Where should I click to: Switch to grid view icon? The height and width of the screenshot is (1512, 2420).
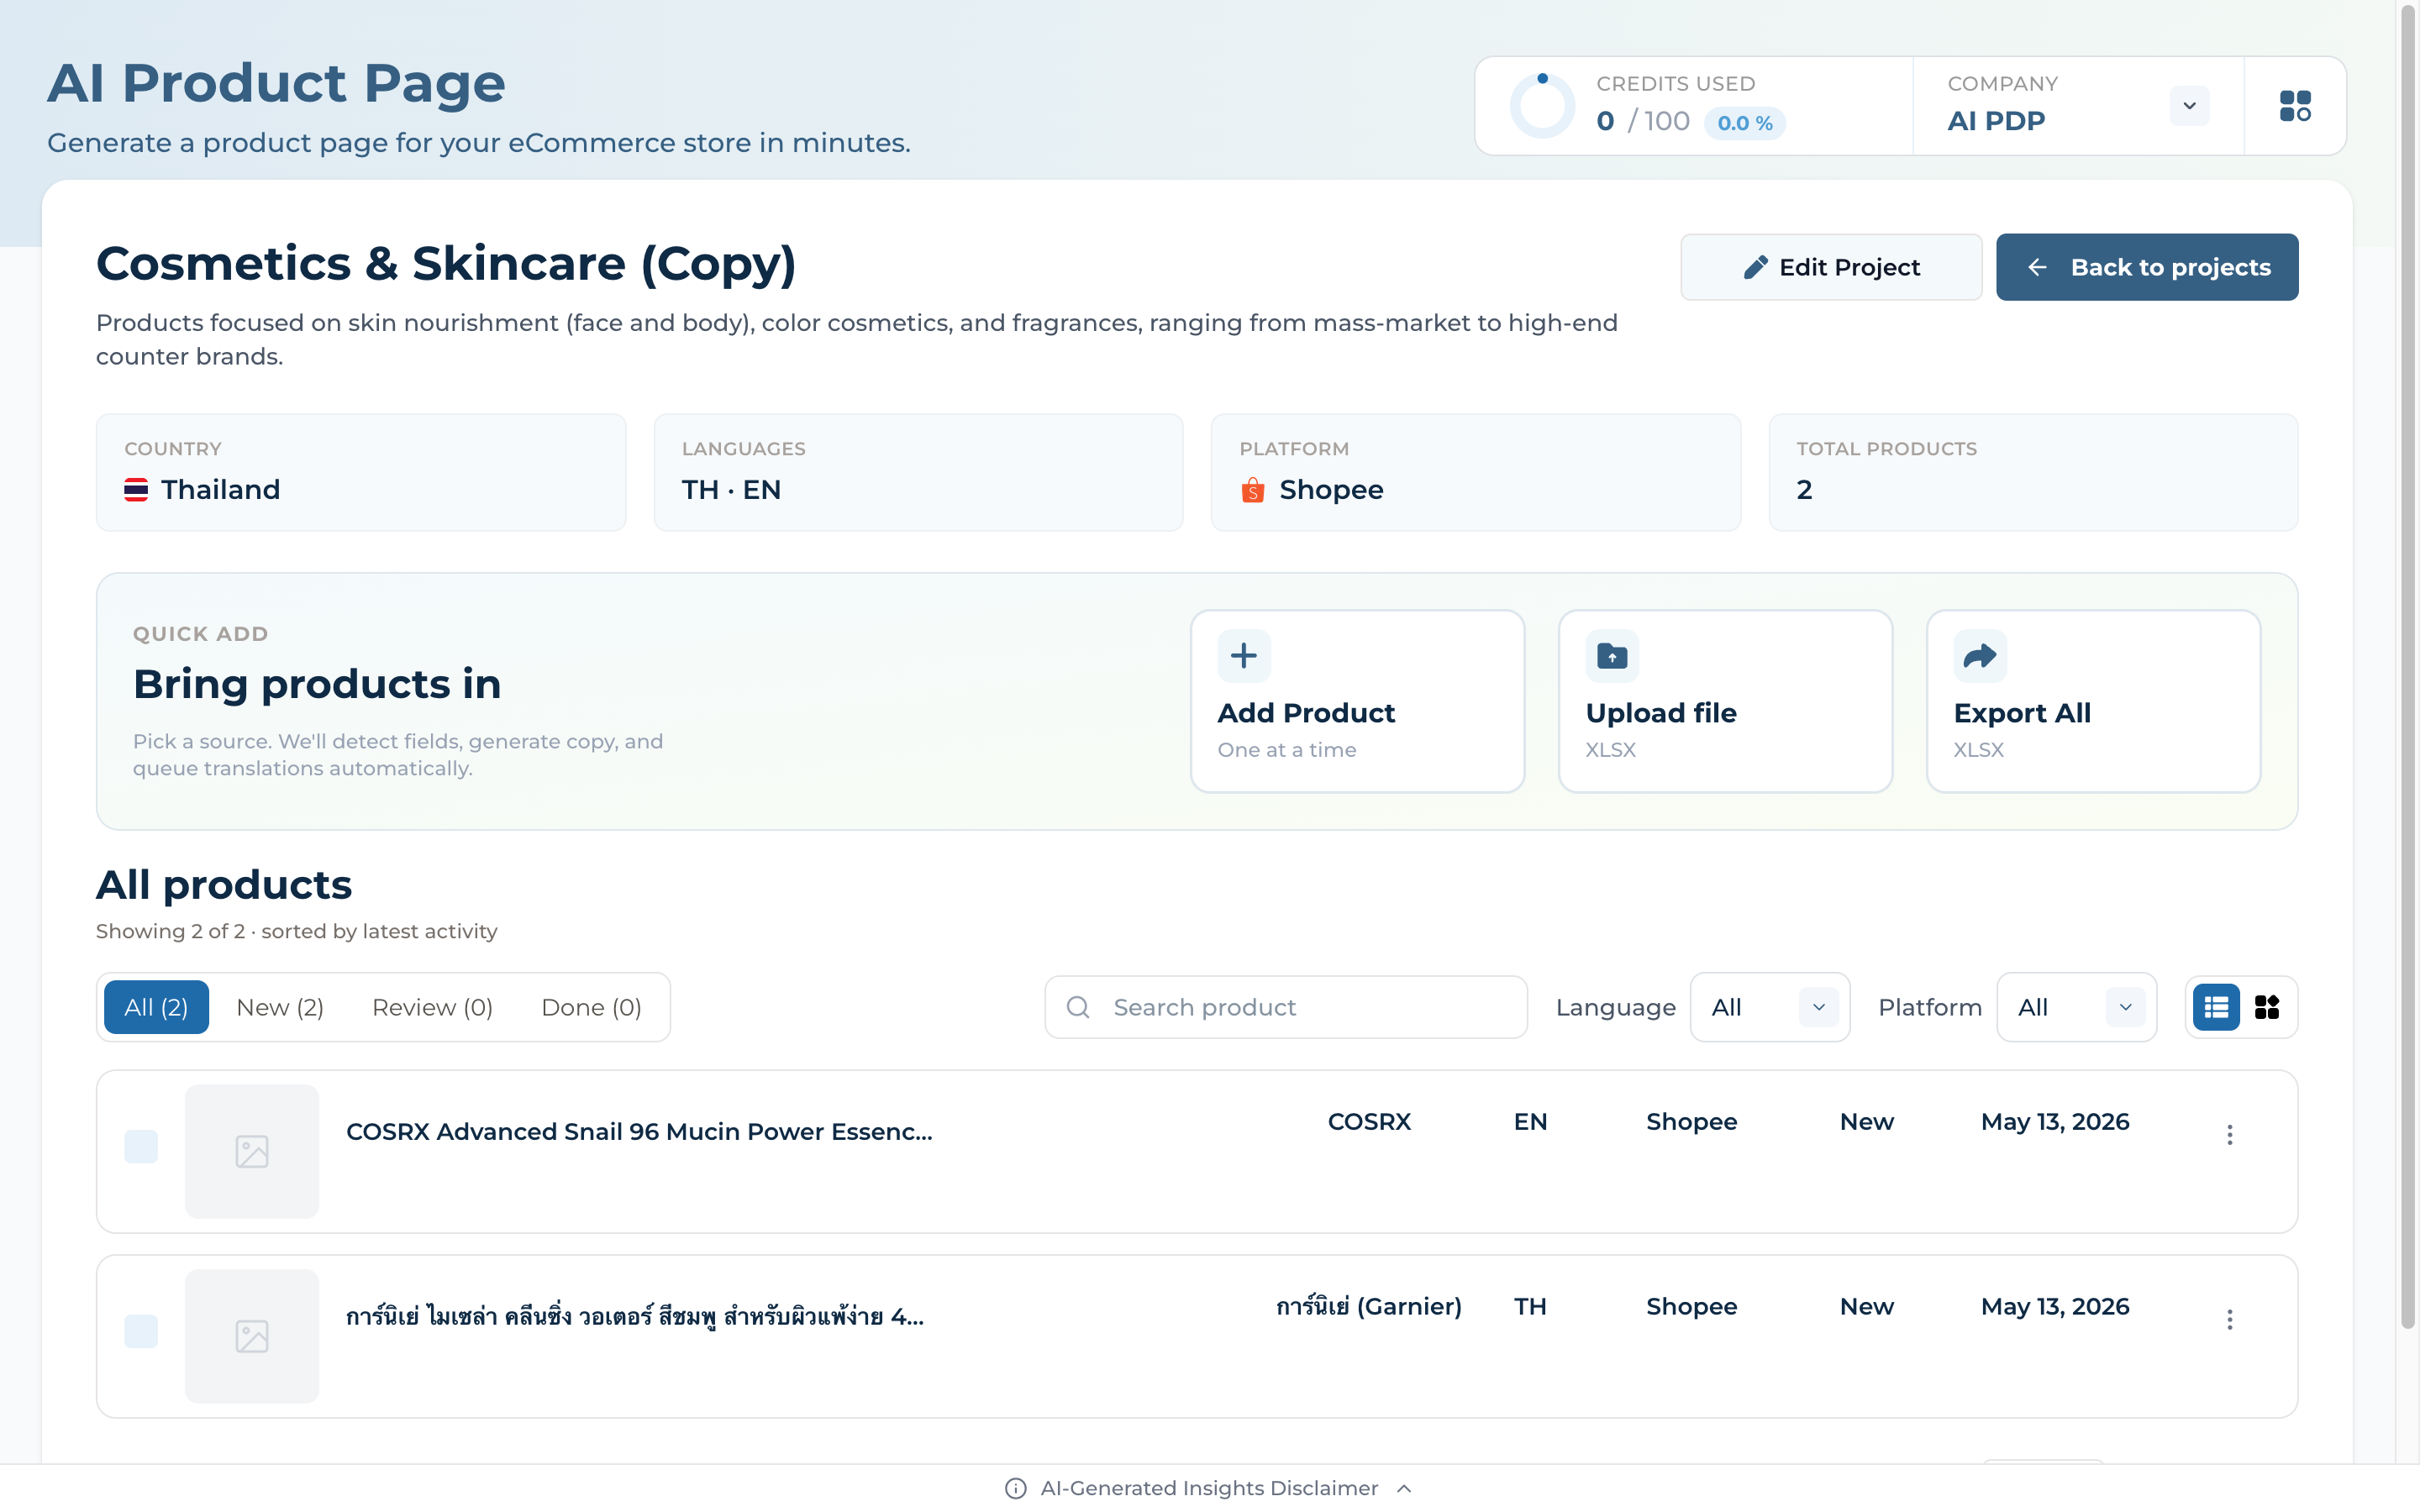(x=2267, y=1007)
